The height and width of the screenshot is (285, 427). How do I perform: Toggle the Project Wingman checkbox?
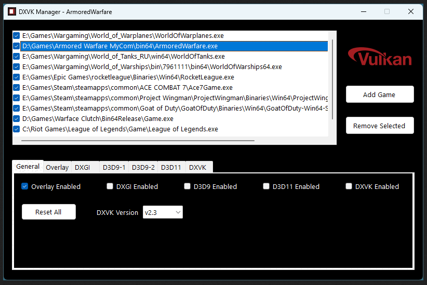16,98
